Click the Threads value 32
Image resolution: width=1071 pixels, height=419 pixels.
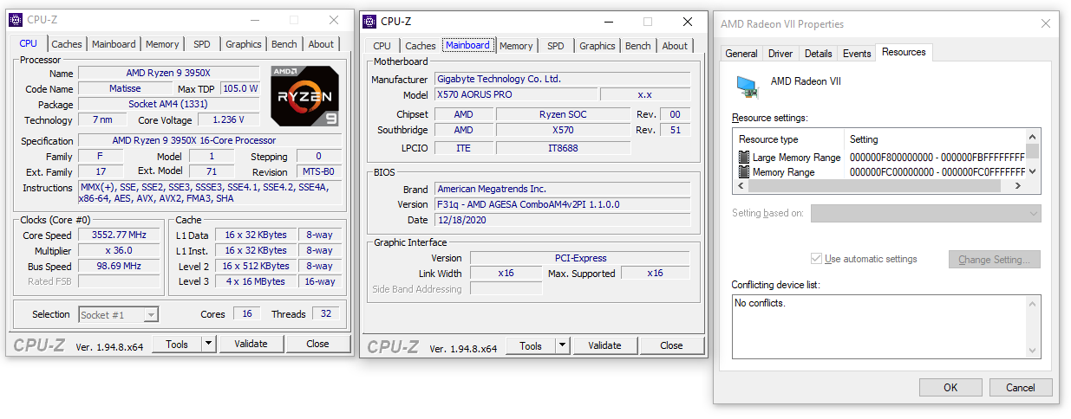326,314
